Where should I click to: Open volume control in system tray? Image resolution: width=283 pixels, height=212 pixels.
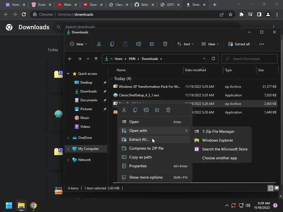(248, 205)
